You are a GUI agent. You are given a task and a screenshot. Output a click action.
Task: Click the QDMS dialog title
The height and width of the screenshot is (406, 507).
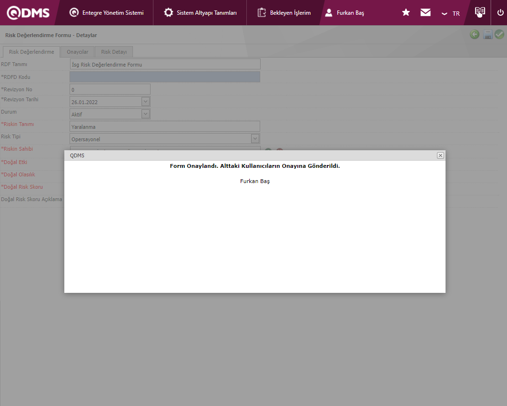[x=77, y=155]
